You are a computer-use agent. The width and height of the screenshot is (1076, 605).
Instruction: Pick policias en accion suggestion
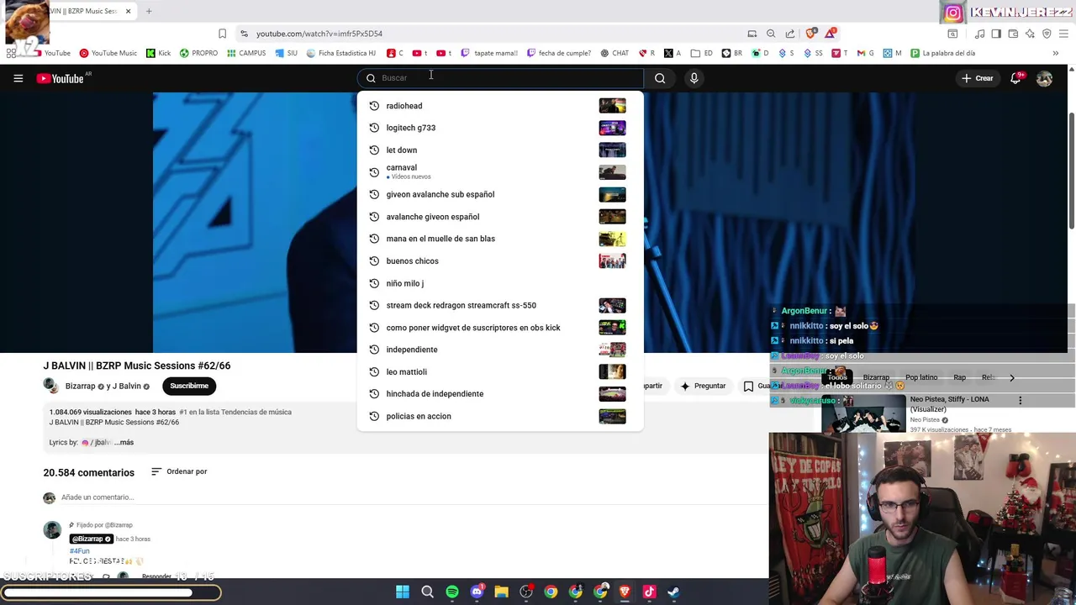(500, 416)
